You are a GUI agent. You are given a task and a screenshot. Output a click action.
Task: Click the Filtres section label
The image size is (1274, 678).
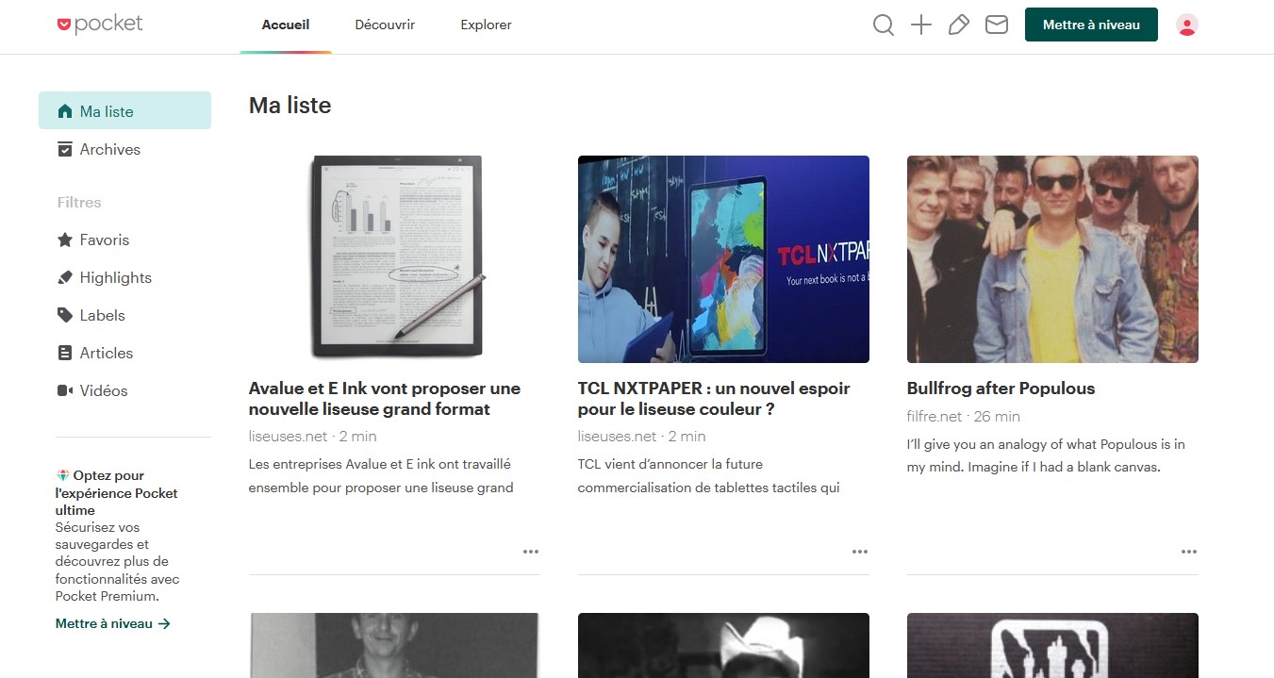(79, 202)
